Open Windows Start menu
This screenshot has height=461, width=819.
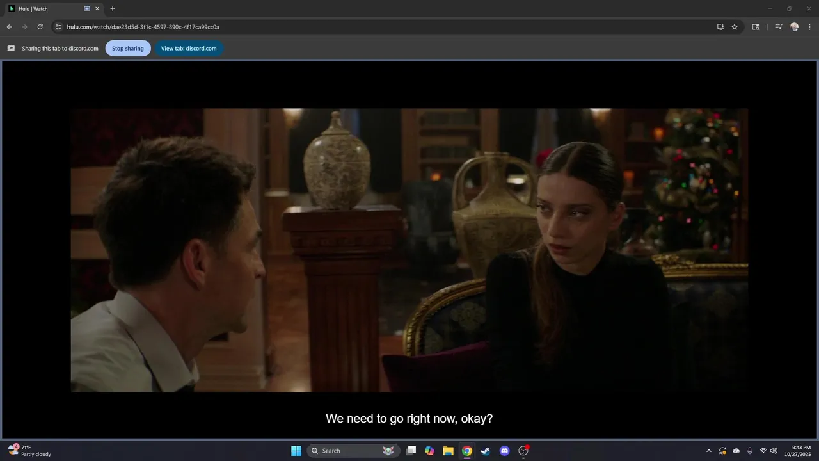(296, 451)
